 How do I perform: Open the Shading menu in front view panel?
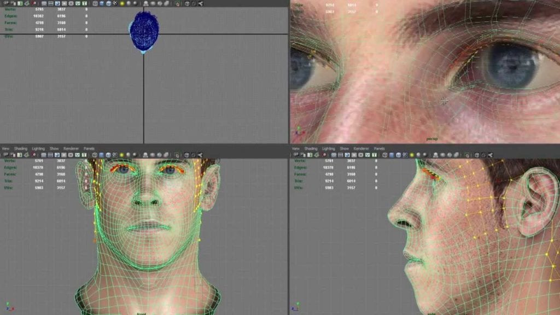(20, 149)
